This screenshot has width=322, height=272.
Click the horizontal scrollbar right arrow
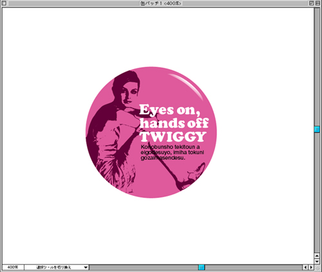coord(310,267)
